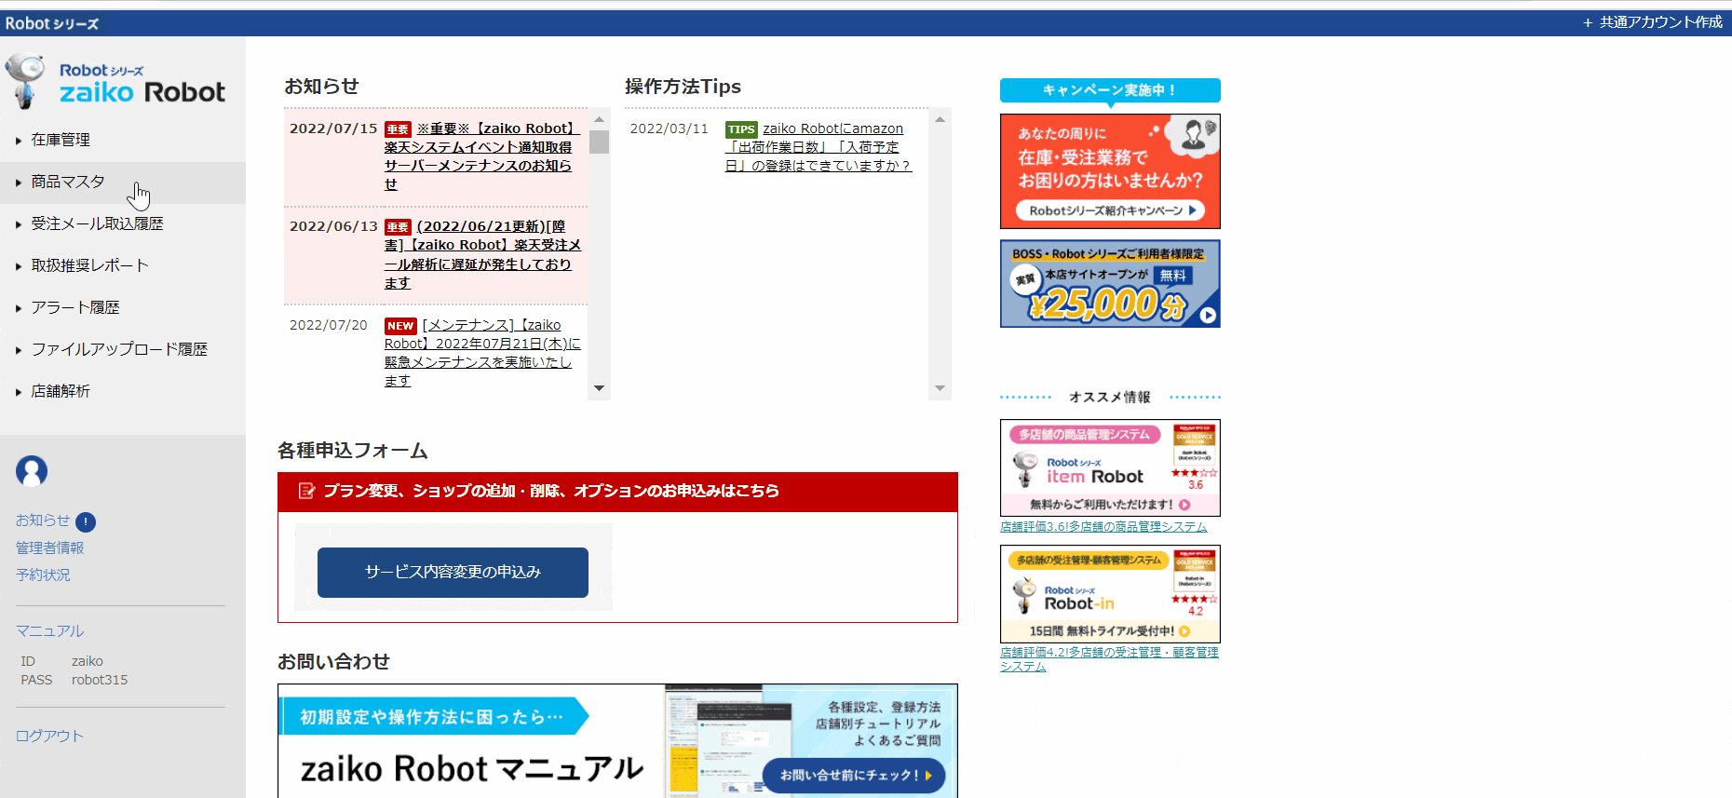
Task: Click the お知らせ scrollbar down arrow
Action: click(x=599, y=388)
